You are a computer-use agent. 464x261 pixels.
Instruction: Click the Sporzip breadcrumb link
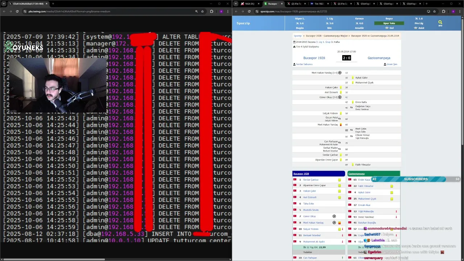[298, 36]
